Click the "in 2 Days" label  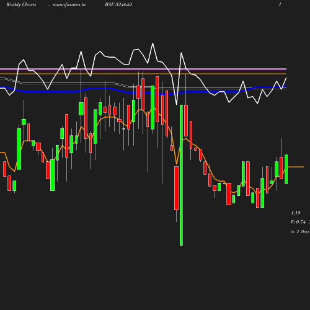click(x=300, y=232)
